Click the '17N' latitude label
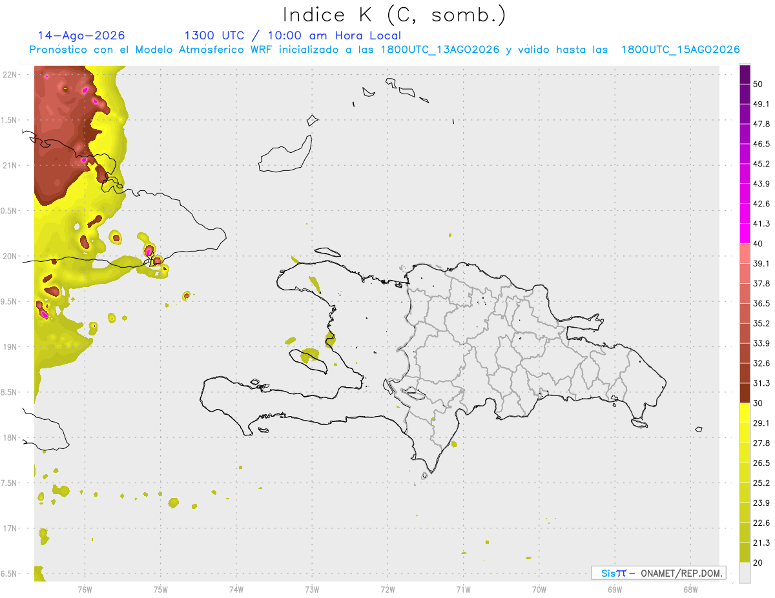Screen dimensions: 775x598 point(11,528)
